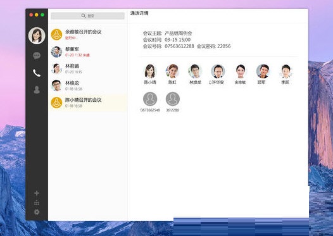Click participant 林焕龙's avatar in meeting details

(195, 71)
